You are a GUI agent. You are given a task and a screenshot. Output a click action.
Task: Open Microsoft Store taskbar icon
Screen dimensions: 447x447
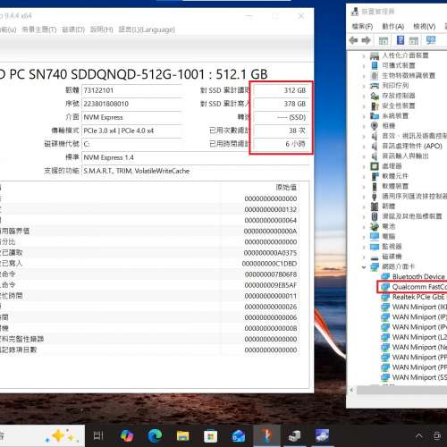pyautogui.click(x=210, y=436)
